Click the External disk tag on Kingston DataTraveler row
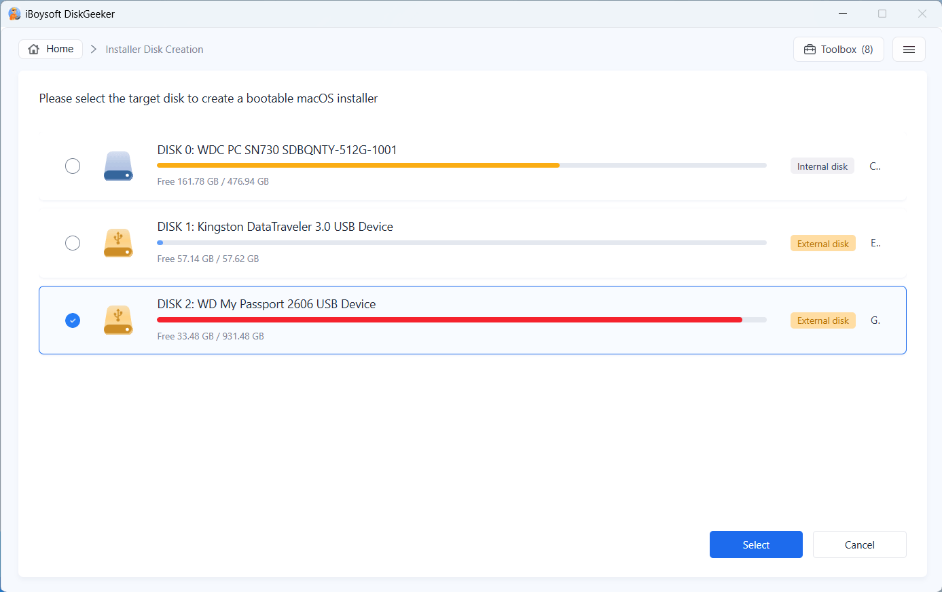 click(x=822, y=244)
